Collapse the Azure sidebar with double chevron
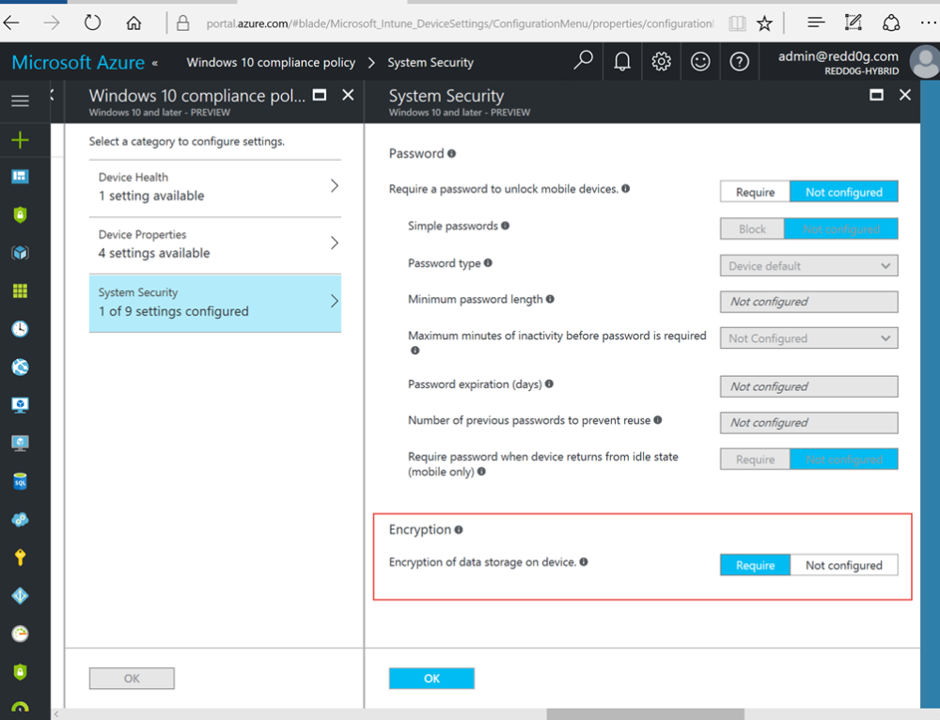The width and height of the screenshot is (940, 720). [x=155, y=62]
